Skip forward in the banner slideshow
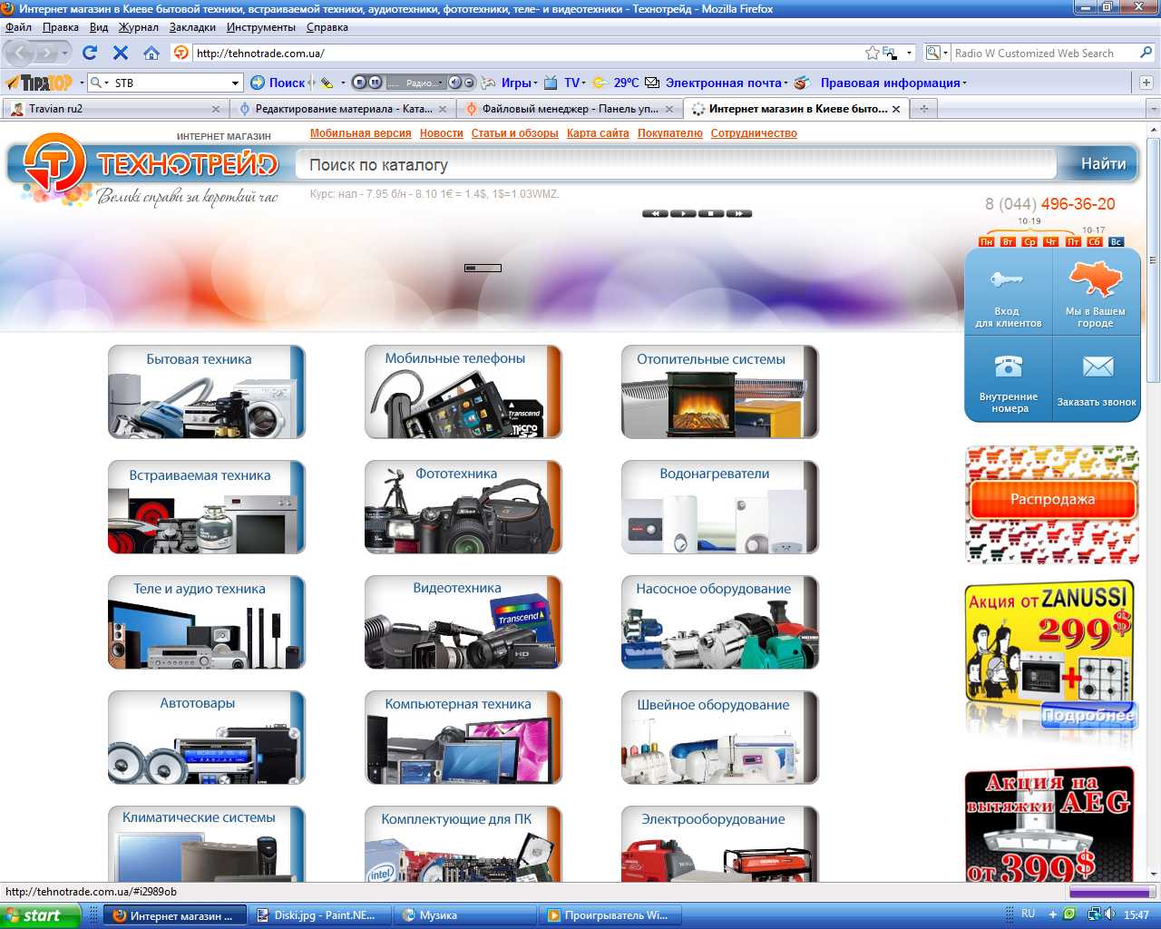The width and height of the screenshot is (1161, 929). click(739, 214)
